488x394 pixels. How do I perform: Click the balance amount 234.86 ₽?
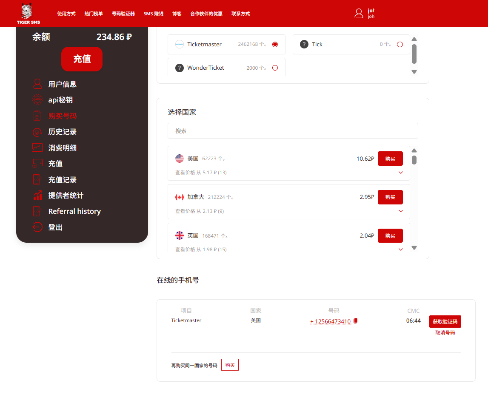point(114,37)
